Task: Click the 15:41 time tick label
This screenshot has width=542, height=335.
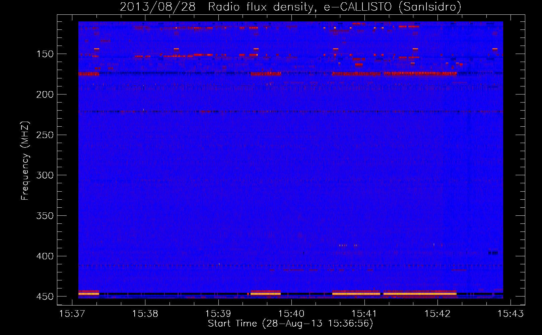Action: point(364,314)
